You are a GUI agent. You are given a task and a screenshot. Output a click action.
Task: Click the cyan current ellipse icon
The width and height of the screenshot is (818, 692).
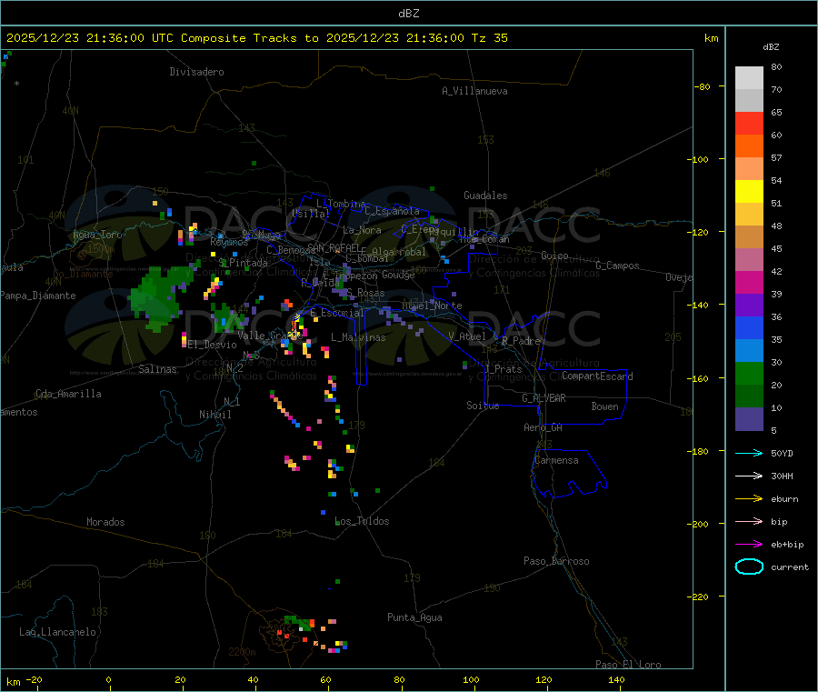[x=749, y=567]
